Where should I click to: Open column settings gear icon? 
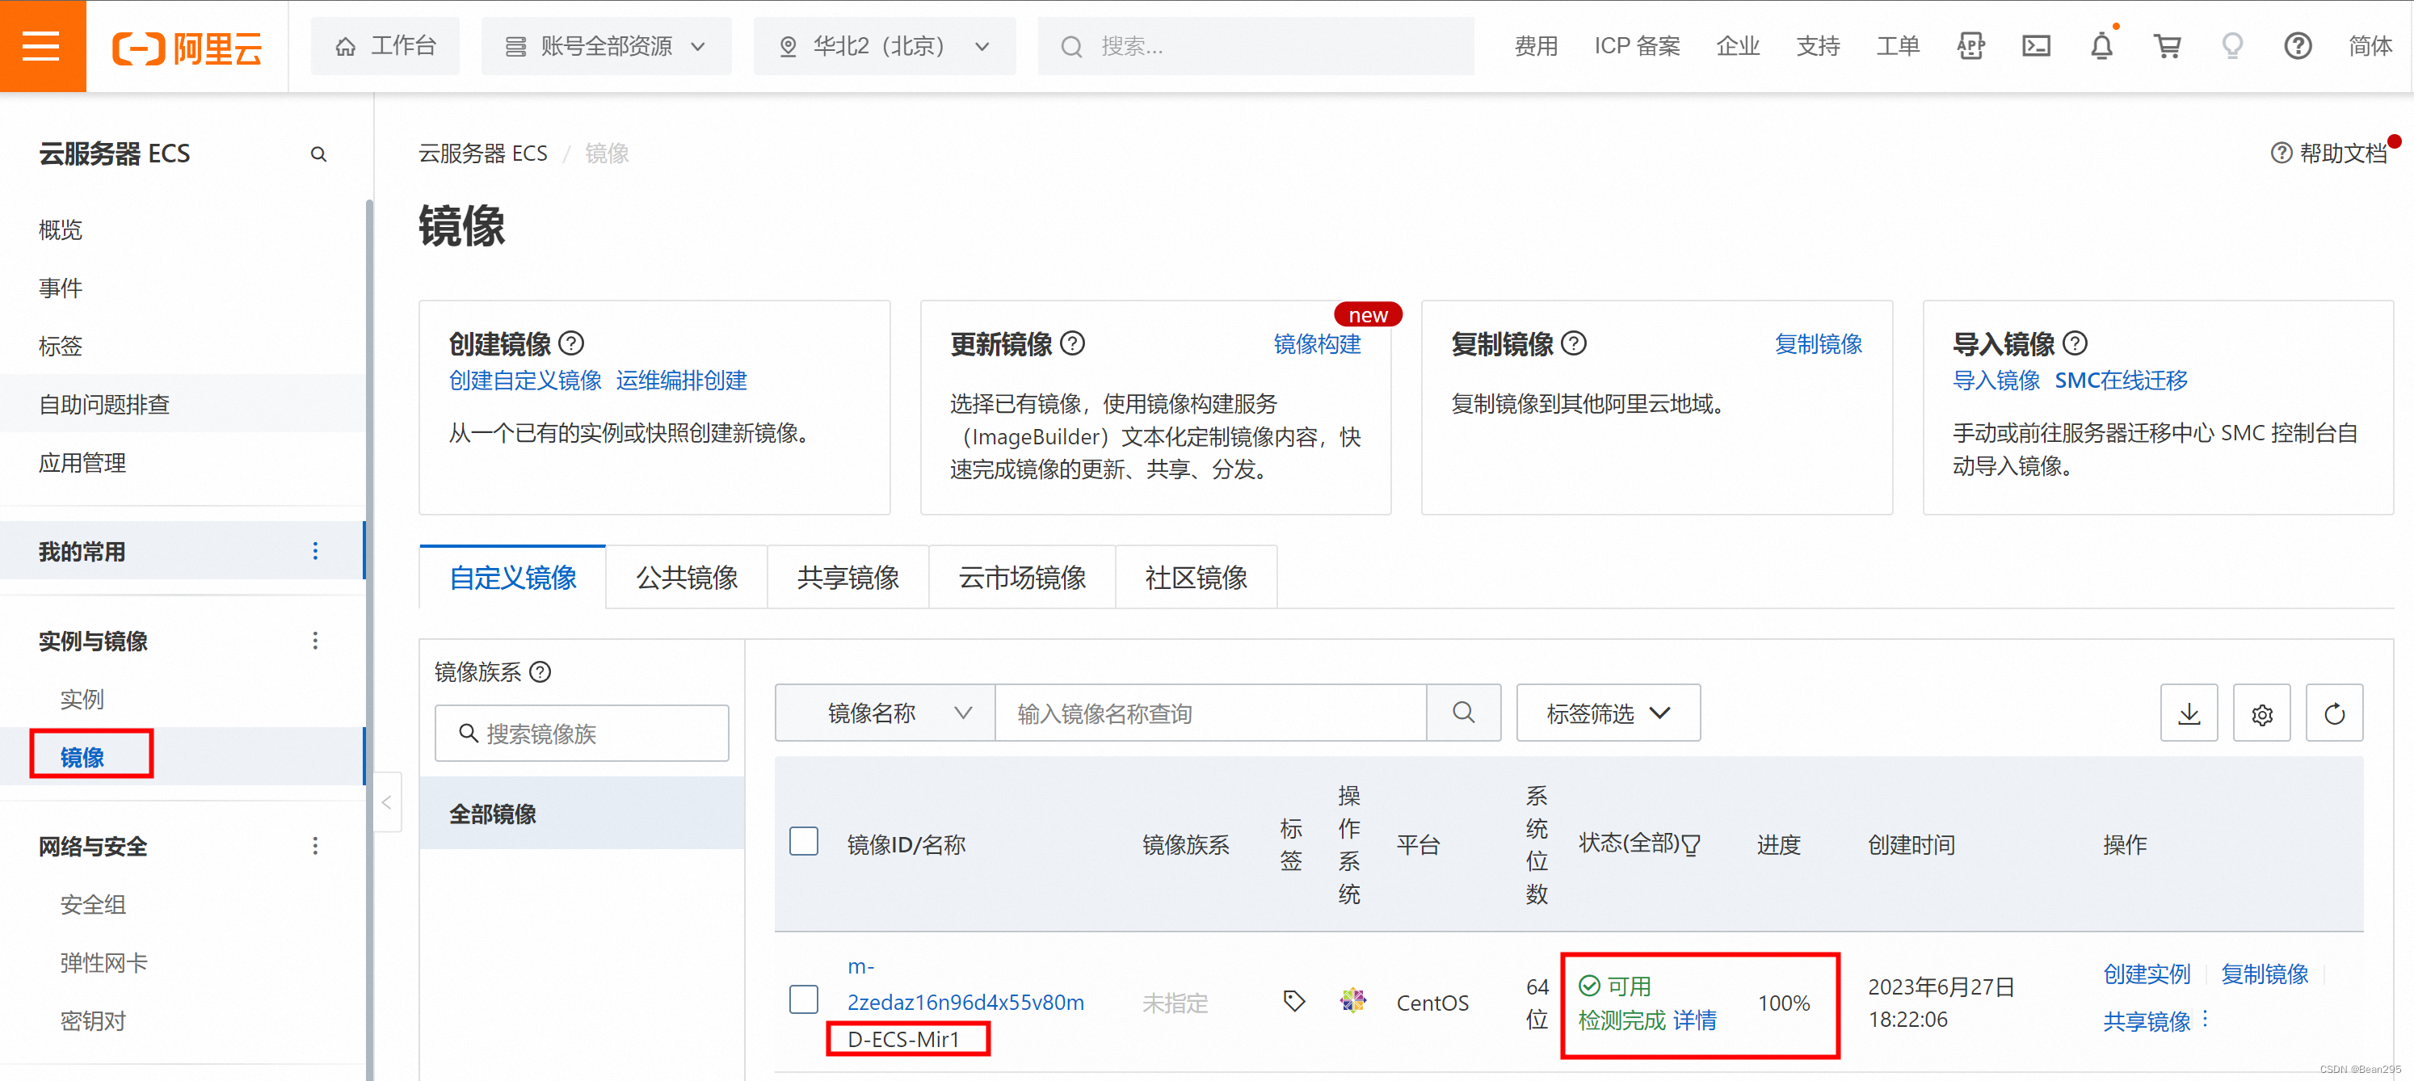(x=2261, y=713)
